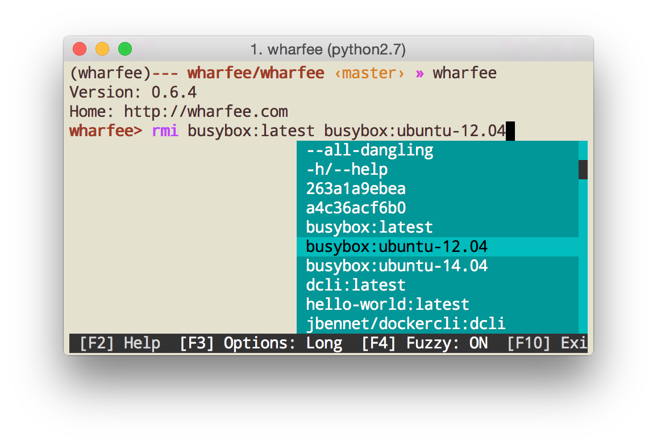
Task: Toggle [F4] Fuzzy: ON setting
Action: click(425, 343)
